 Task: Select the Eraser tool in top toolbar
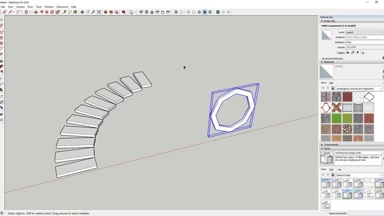[4, 12]
